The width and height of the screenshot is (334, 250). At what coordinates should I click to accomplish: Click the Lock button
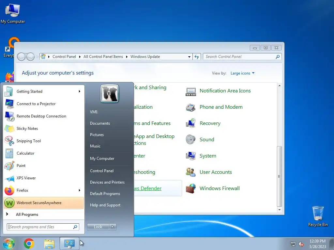pos(98,227)
